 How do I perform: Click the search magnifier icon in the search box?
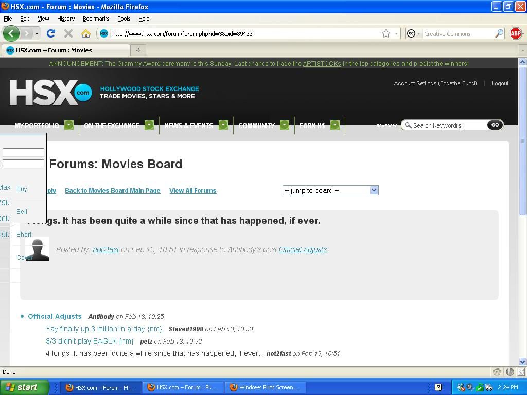(499, 33)
